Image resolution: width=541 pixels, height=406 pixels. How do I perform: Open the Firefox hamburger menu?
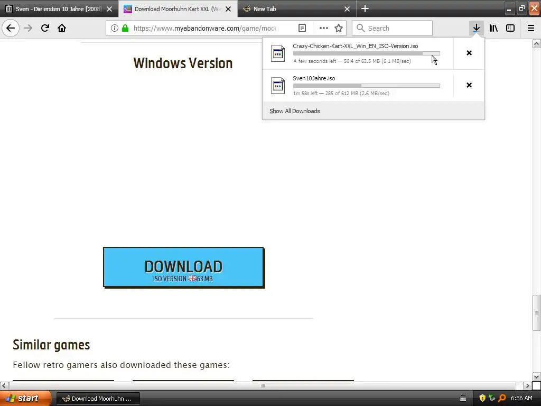tap(531, 28)
